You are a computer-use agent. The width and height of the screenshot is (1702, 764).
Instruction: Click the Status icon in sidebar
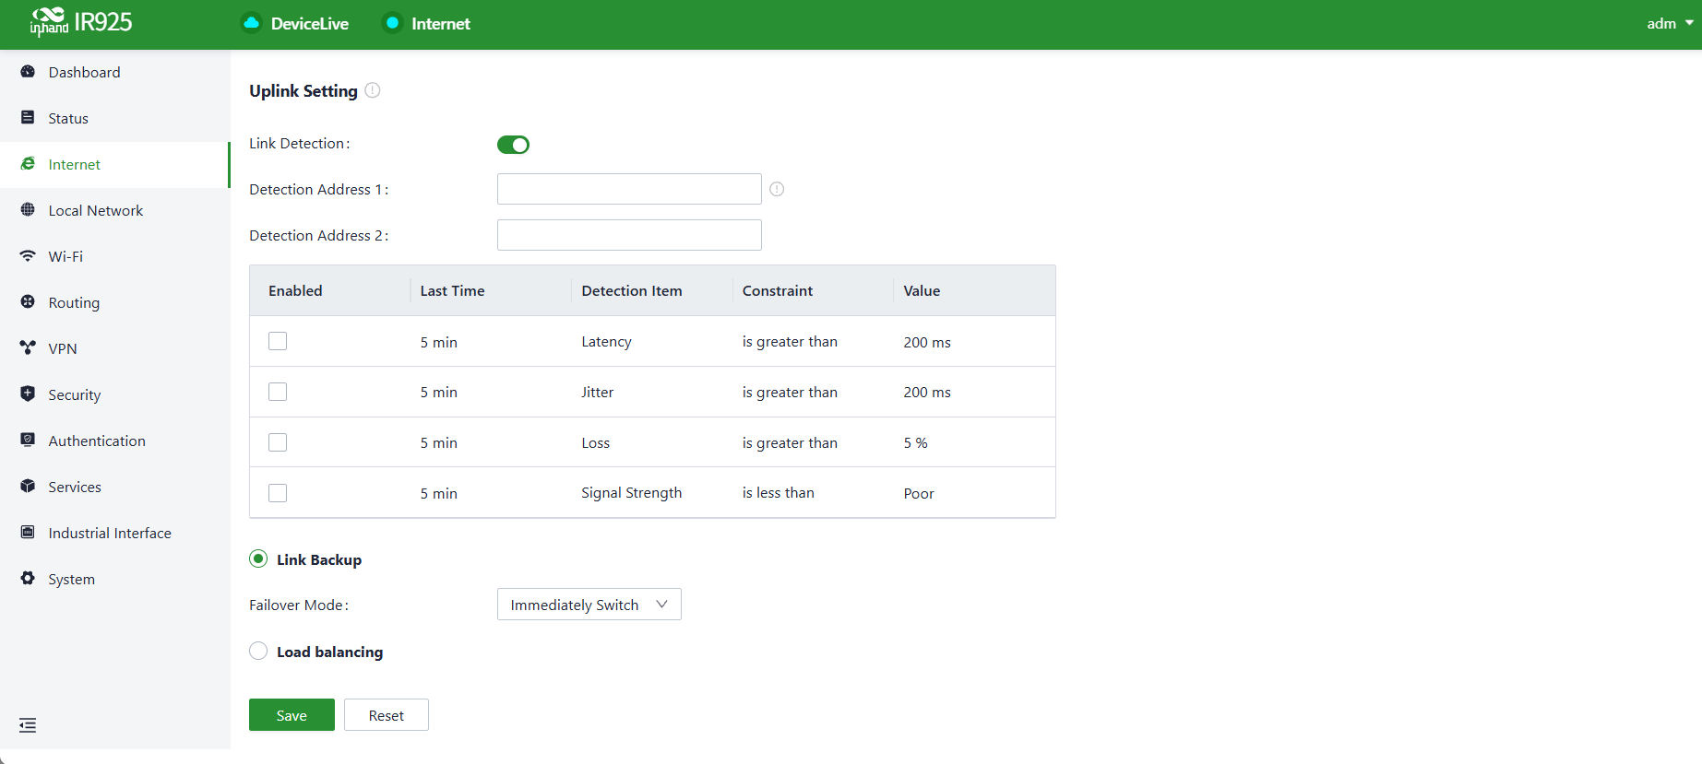(x=28, y=118)
